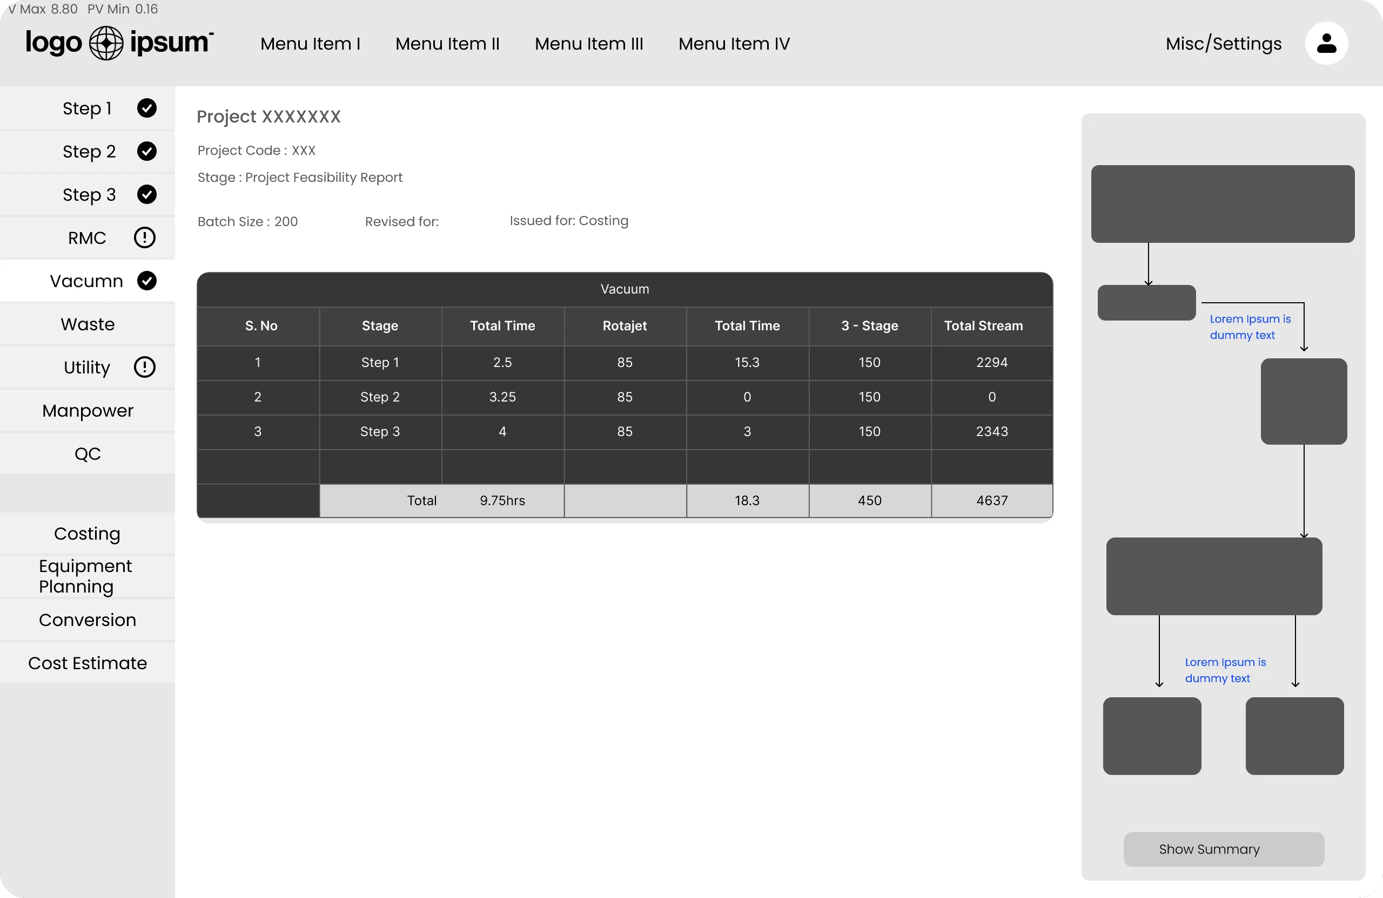Click the top flowchart block in the side panel
This screenshot has height=898, width=1383.
coord(1223,204)
